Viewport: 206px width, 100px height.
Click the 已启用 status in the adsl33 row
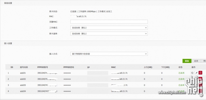181,85
